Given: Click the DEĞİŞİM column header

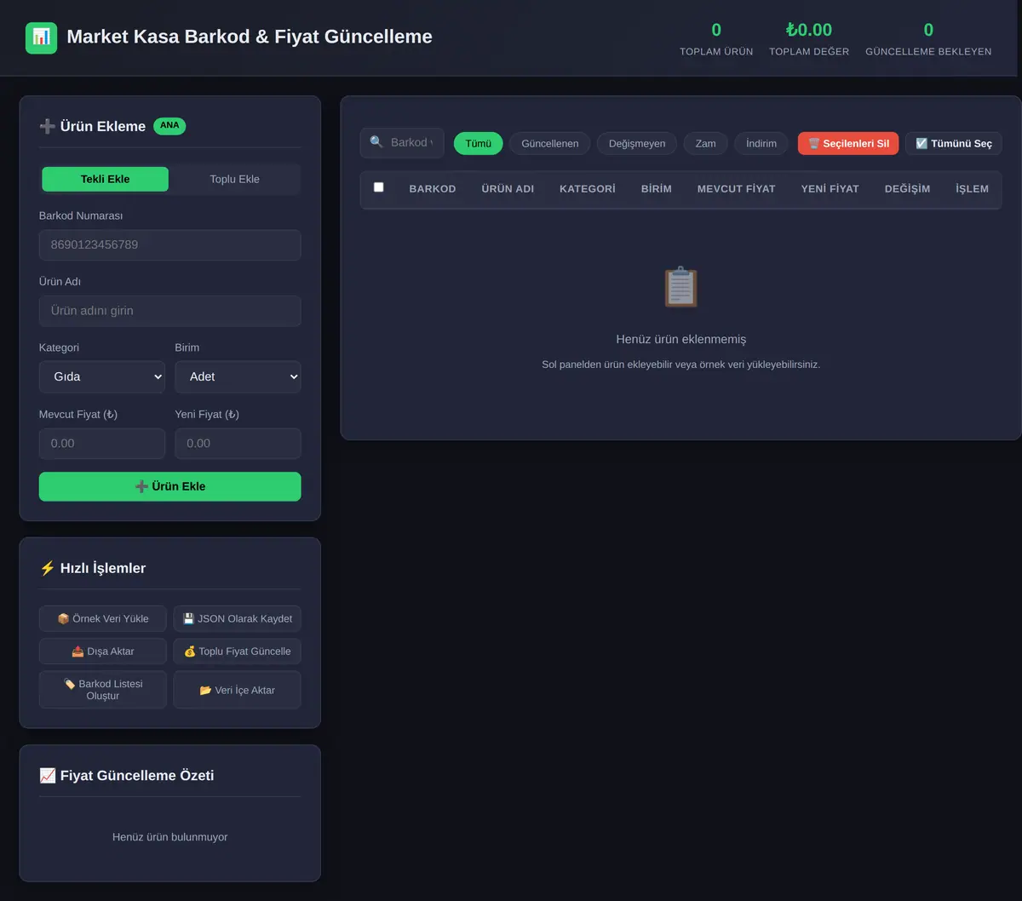Looking at the screenshot, I should click(x=908, y=189).
